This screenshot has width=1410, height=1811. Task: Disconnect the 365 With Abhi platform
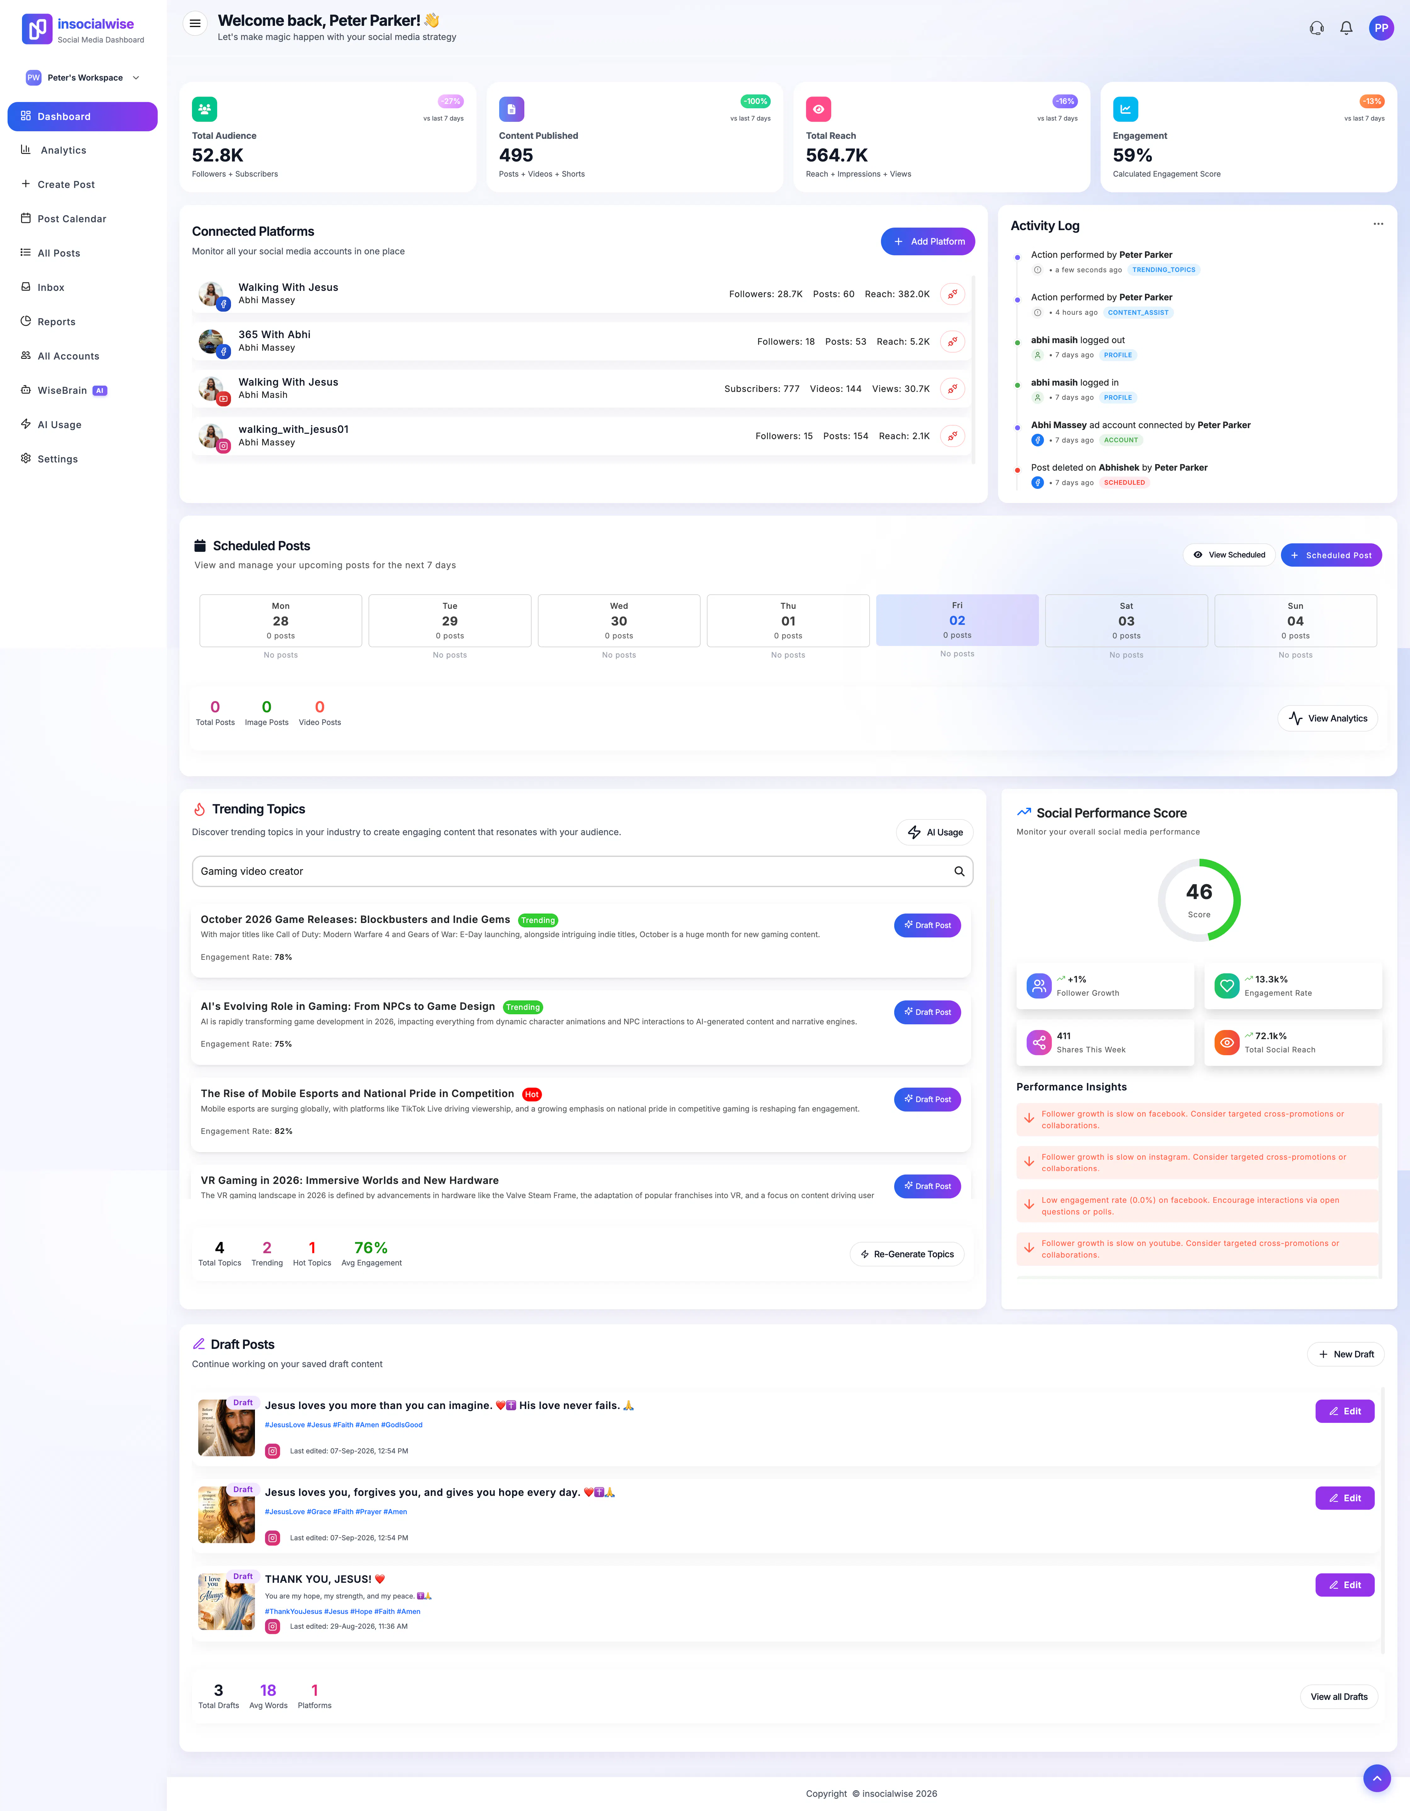[952, 342]
